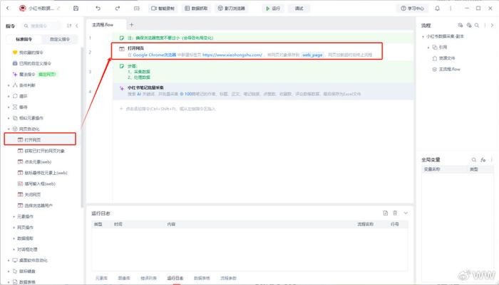499x285 pixels.
Task: Select 关闭网页 instruction
Action: click(29, 195)
